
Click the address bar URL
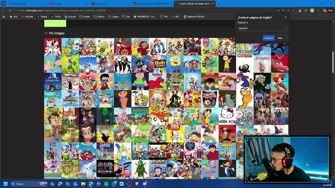pyautogui.click(x=62, y=10)
